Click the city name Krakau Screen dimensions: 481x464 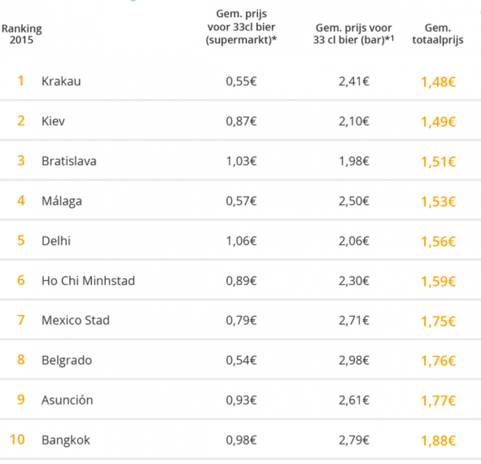(61, 81)
